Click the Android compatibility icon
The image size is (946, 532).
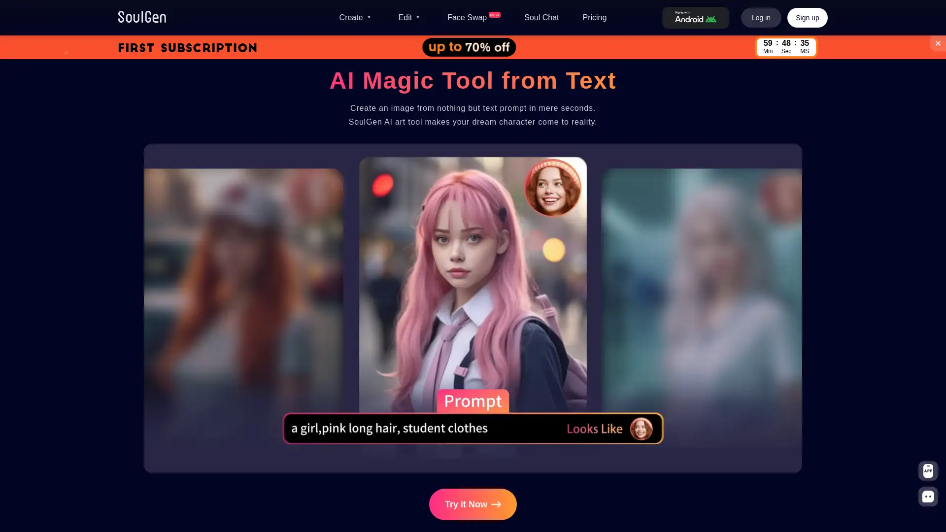(x=695, y=18)
